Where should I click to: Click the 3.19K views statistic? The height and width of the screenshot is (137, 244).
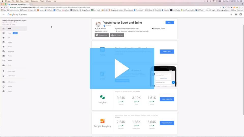coord(136,98)
